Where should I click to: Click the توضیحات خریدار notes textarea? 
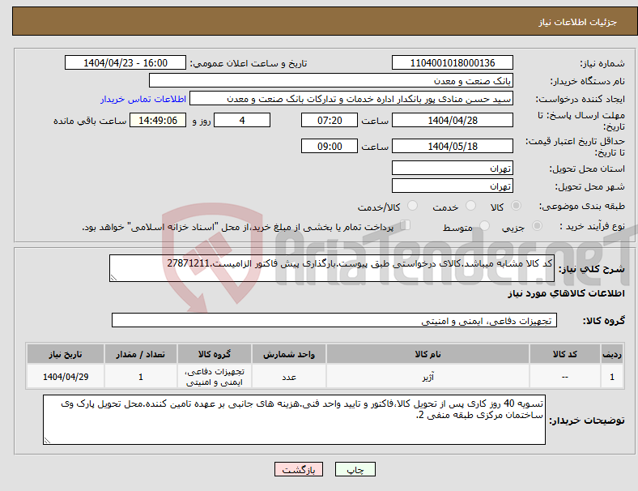[x=294, y=420]
